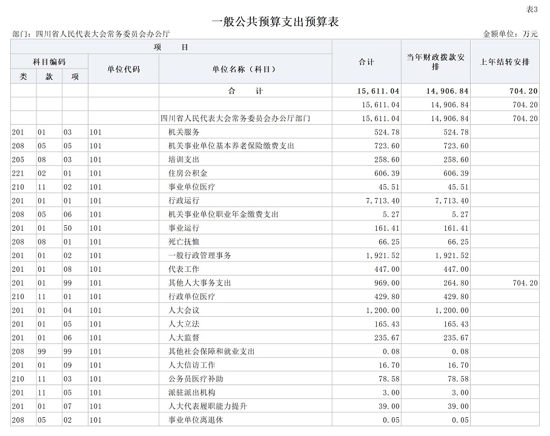Select the 部门 name line above the table

pos(91,34)
